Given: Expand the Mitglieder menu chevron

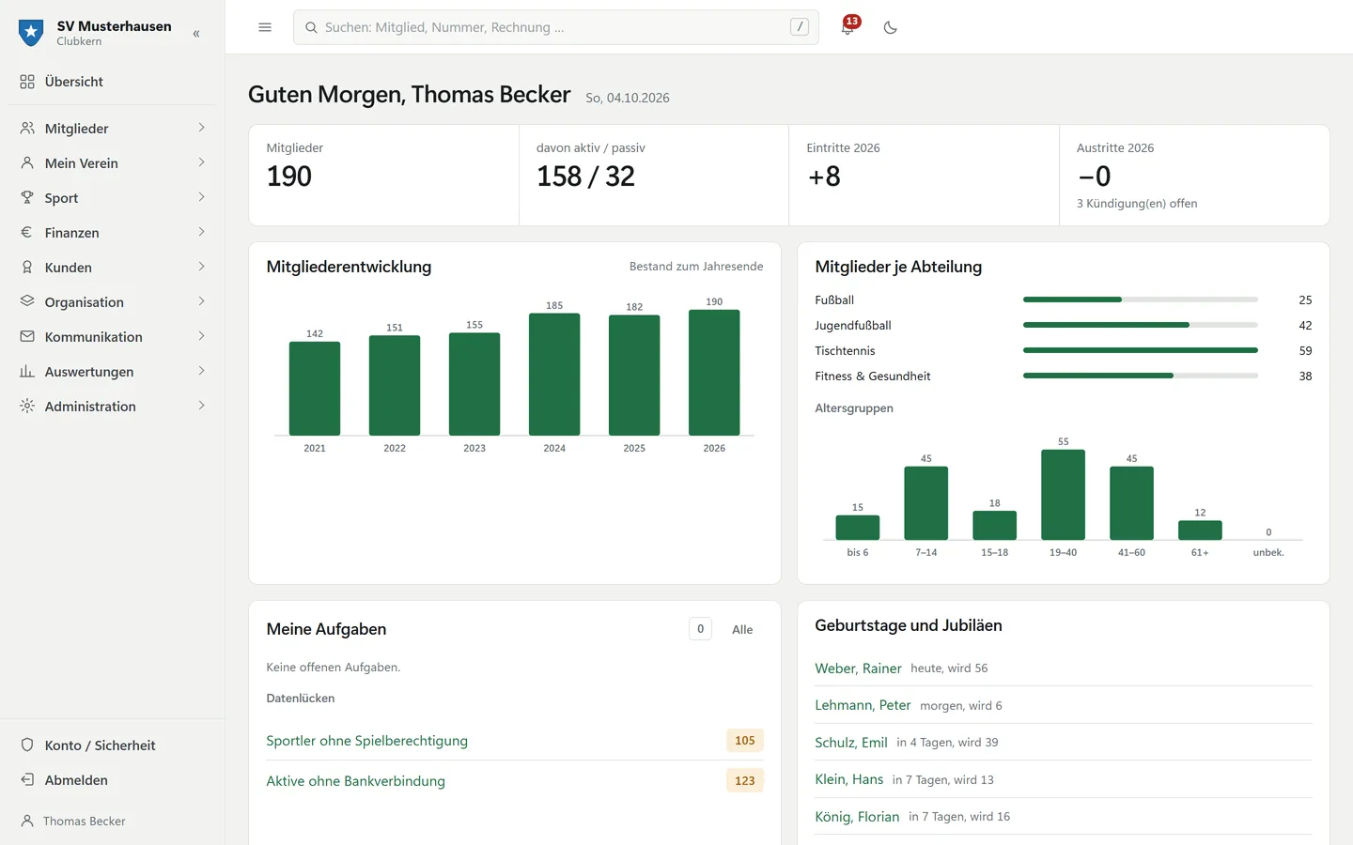Looking at the screenshot, I should tap(201, 128).
